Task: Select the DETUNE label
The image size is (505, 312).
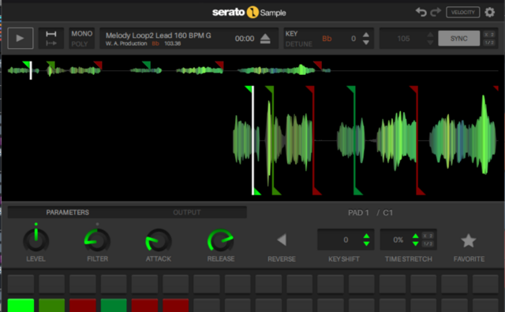Action: (x=299, y=44)
